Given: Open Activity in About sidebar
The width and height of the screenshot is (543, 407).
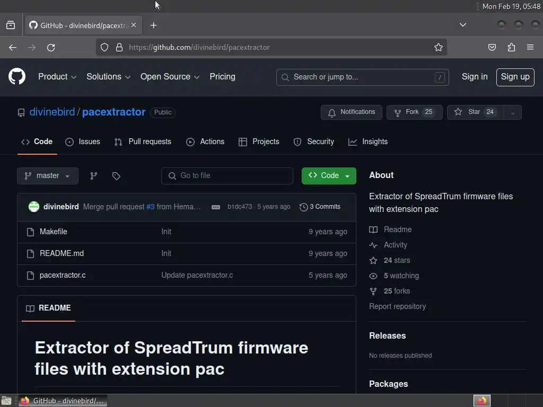Looking at the screenshot, I should click(x=388, y=245).
